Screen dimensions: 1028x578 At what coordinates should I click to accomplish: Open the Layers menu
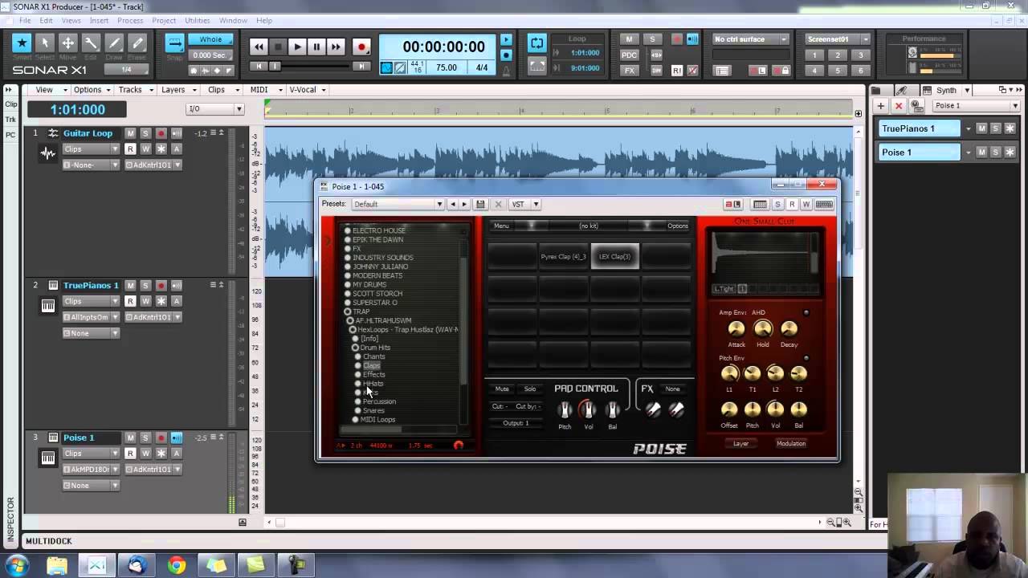point(177,90)
